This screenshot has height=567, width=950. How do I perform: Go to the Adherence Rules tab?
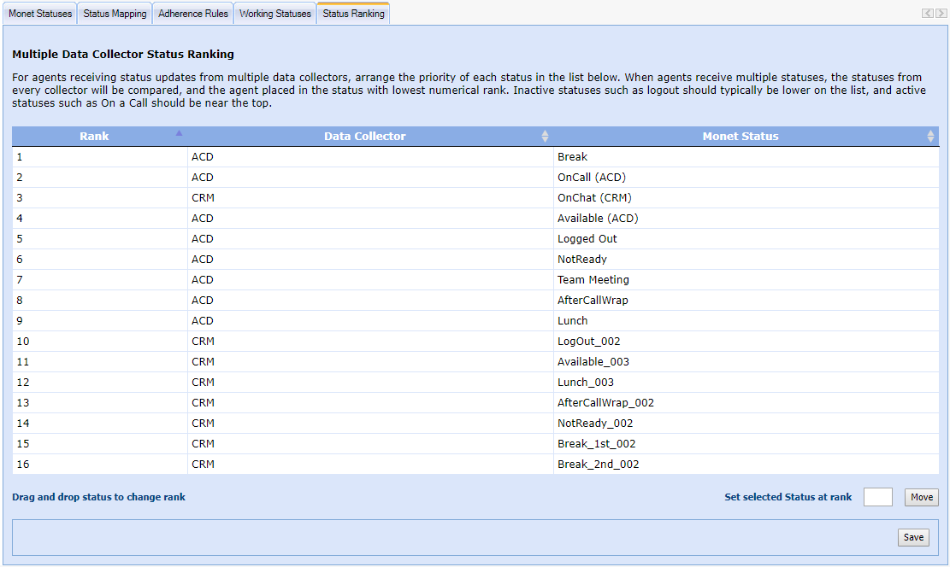(x=193, y=14)
